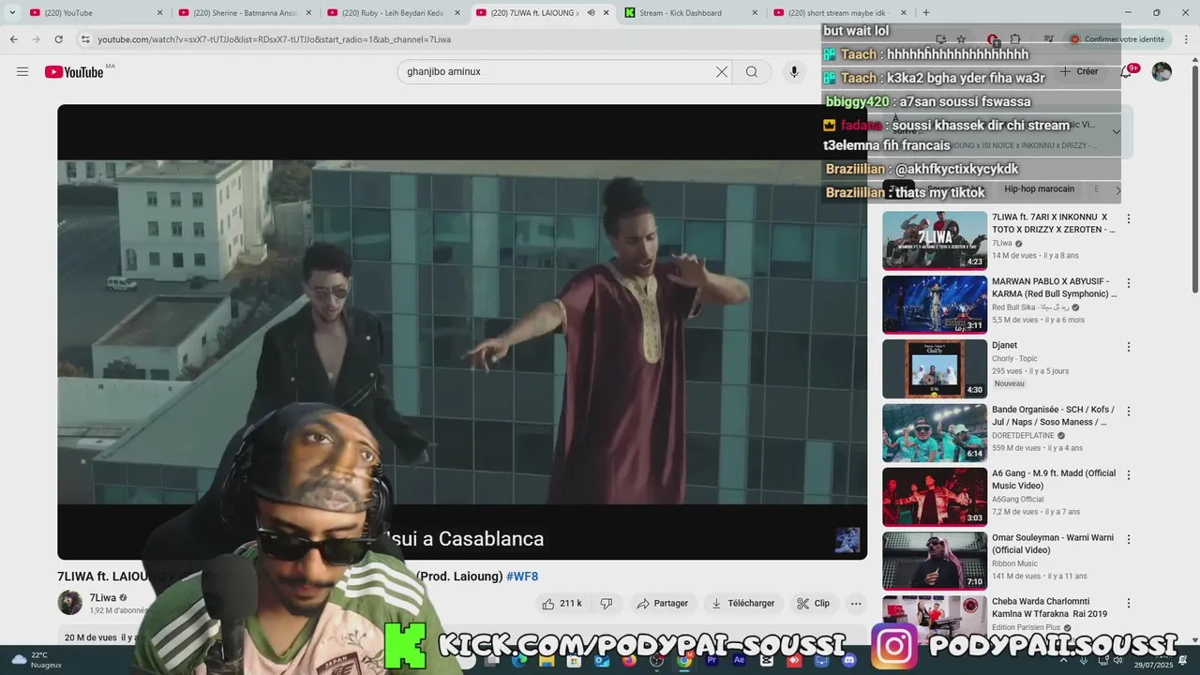
Task: Clear the search box text
Action: (x=722, y=72)
